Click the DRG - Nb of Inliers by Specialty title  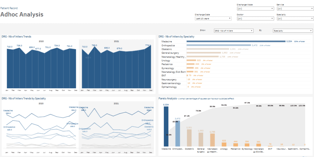coord(176,37)
